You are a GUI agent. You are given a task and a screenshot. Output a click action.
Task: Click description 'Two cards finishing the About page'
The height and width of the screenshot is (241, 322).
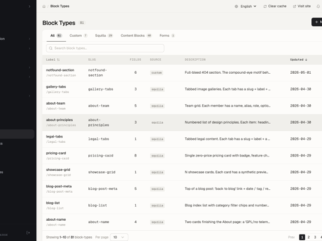click(x=227, y=222)
